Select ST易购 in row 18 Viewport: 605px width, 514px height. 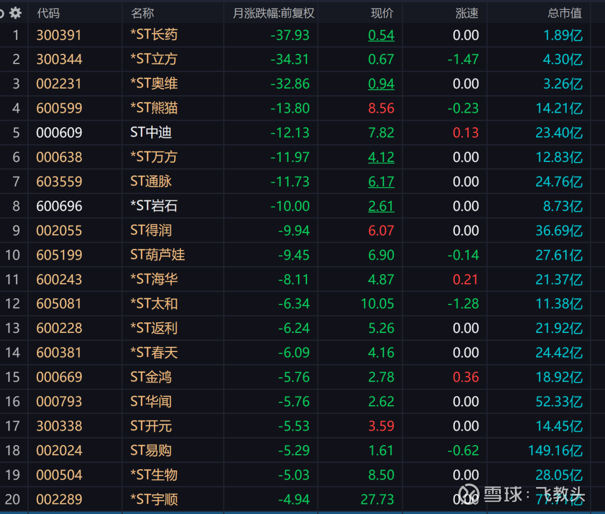click(151, 451)
